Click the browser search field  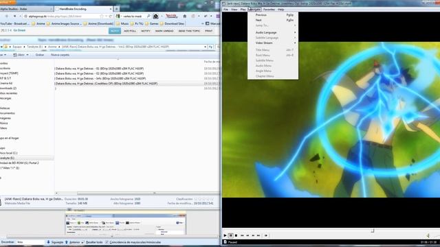[133, 16]
